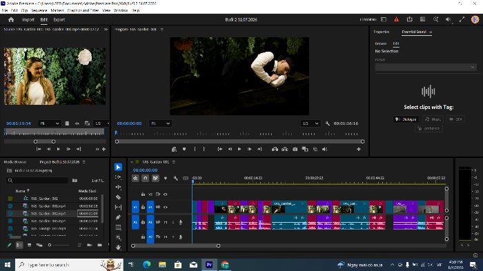Image resolution: width=483 pixels, height=271 pixels.
Task: Switch to the Import tab
Action: click(28, 19)
